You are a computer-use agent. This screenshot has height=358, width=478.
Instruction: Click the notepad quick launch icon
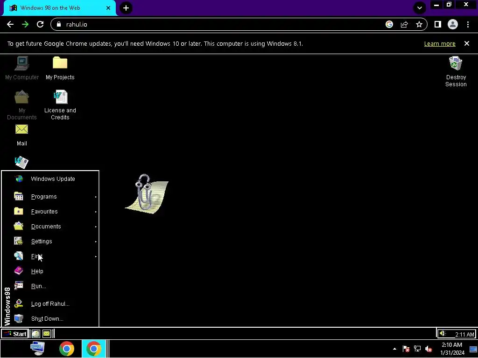coord(35,334)
